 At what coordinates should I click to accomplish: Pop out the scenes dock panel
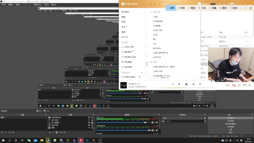tap(46, 115)
